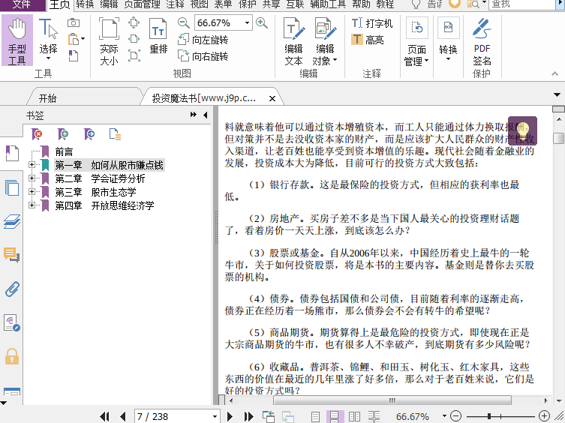The image size is (565, 423).
Task: Switch to the Protect (保护) ribbon tab
Action: tap(247, 4)
